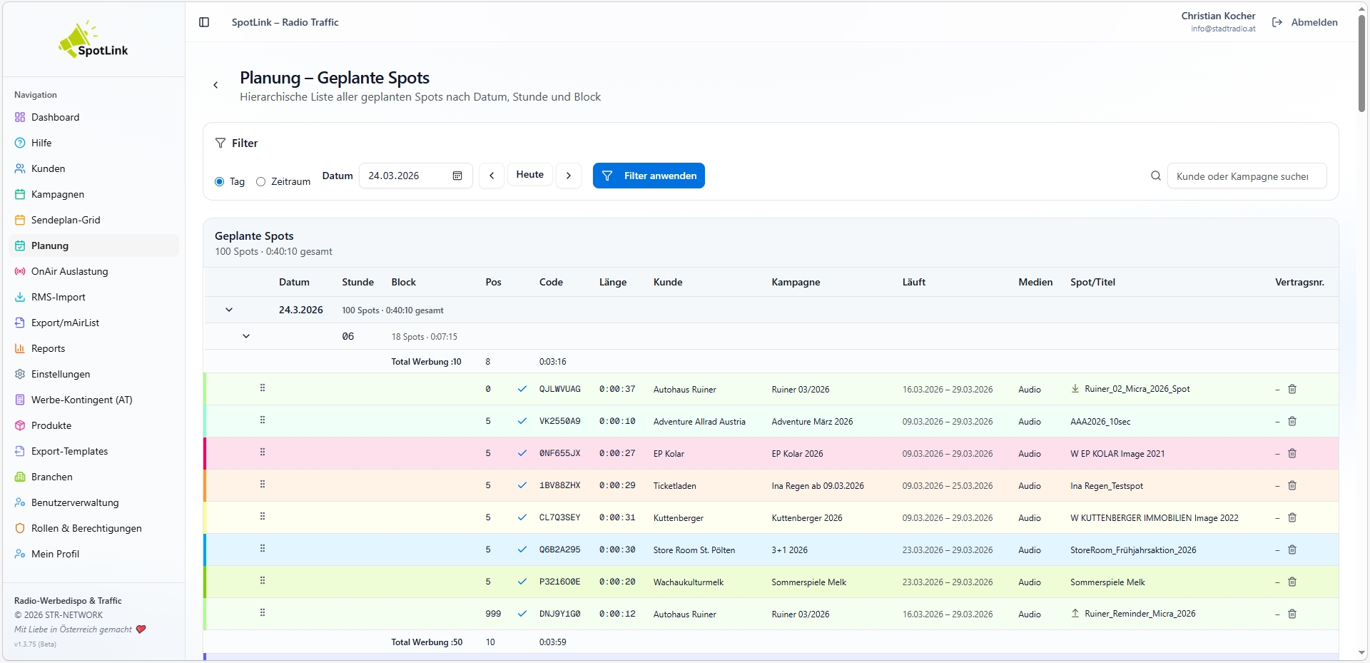This screenshot has width=1370, height=663.
Task: Collapse the 24.3.2026 date group
Action: [229, 310]
